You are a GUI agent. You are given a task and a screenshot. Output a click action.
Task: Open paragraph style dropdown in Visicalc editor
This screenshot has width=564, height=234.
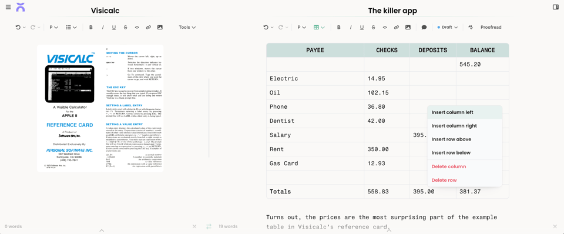point(53,28)
